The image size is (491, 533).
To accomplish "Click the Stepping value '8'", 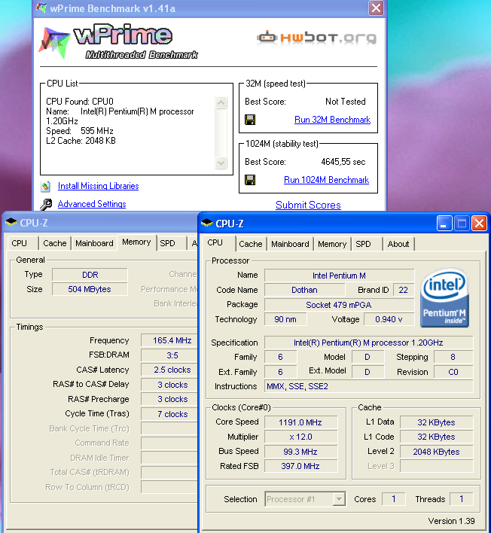I will 453,357.
